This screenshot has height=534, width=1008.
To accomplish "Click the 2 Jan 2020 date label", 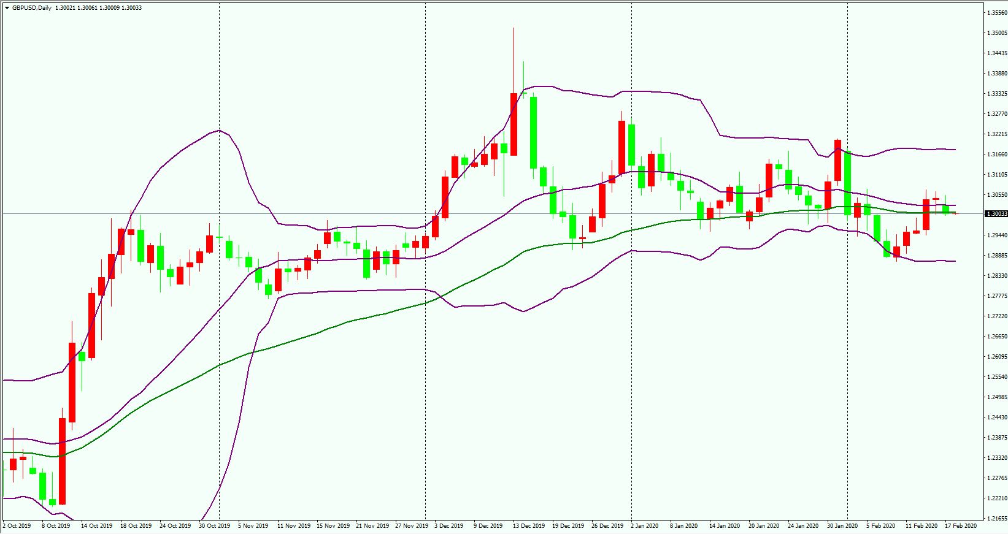I will [x=645, y=526].
